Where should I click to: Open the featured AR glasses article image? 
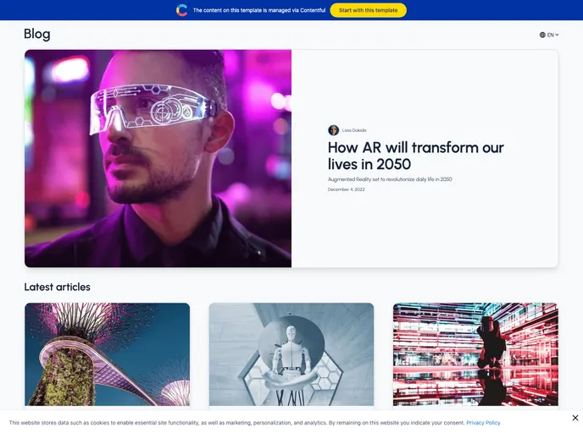tap(158, 158)
